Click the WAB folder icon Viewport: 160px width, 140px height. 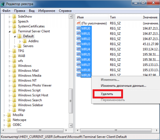pos(14,56)
